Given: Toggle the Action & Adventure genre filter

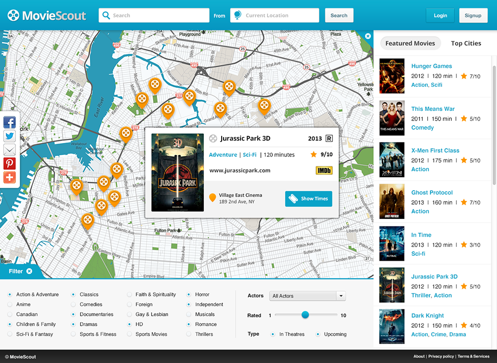Looking at the screenshot, I should click(10, 294).
